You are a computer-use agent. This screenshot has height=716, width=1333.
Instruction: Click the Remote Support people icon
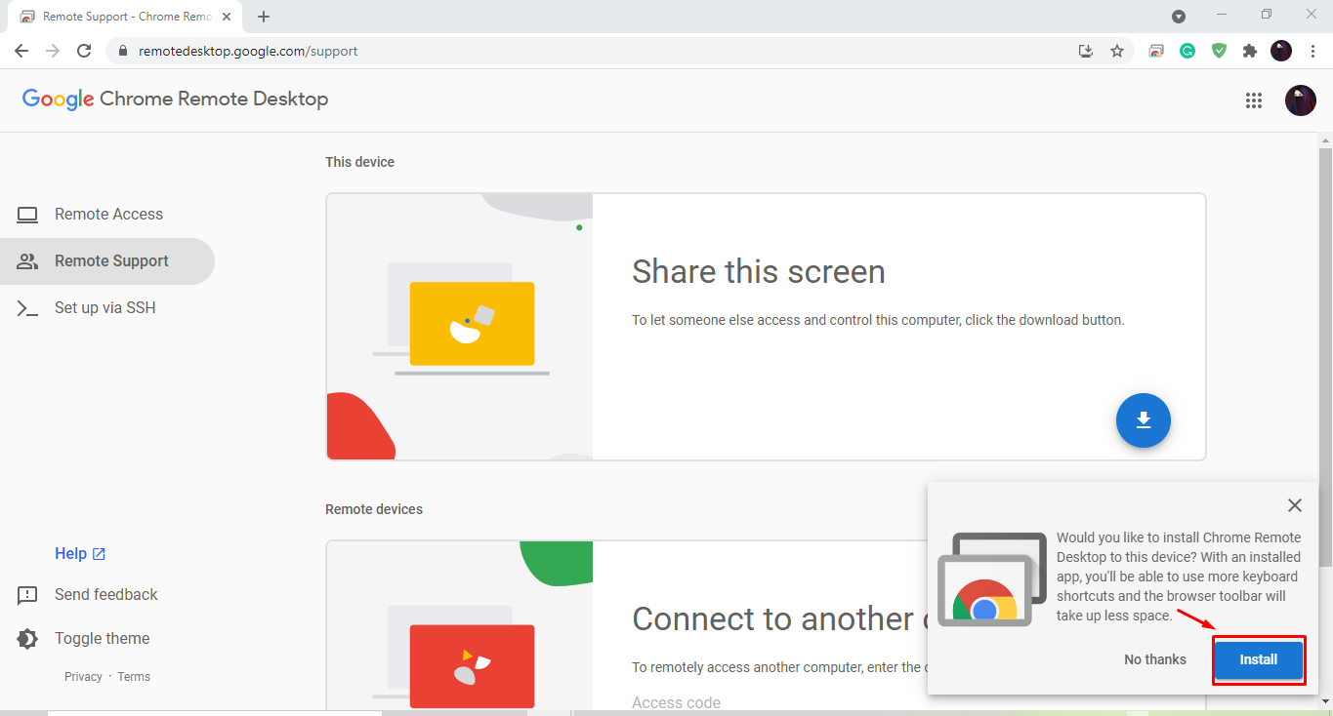[x=27, y=261]
